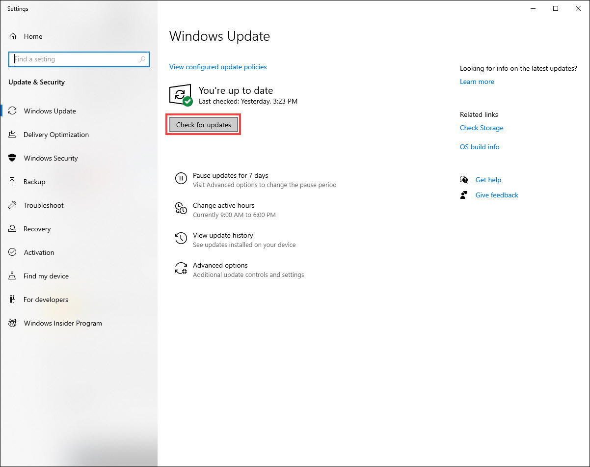Click the Update & Security section heading

tap(36, 82)
